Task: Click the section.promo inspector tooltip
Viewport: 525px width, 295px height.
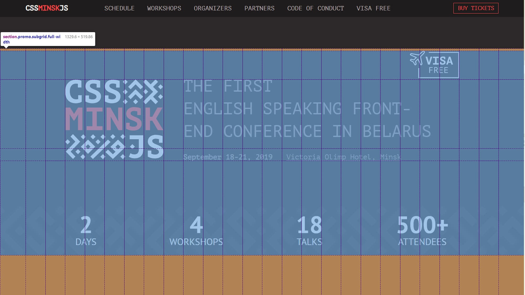Action: pos(48,39)
